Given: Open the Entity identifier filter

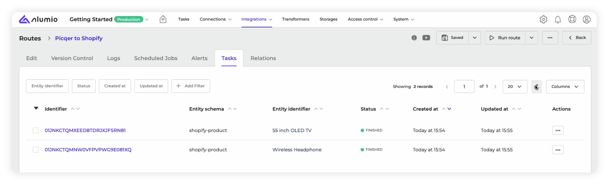Looking at the screenshot, I should point(47,86).
